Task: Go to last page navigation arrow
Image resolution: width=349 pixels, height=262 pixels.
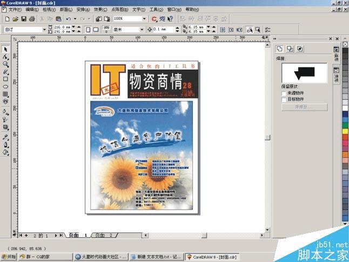Action: (61, 236)
